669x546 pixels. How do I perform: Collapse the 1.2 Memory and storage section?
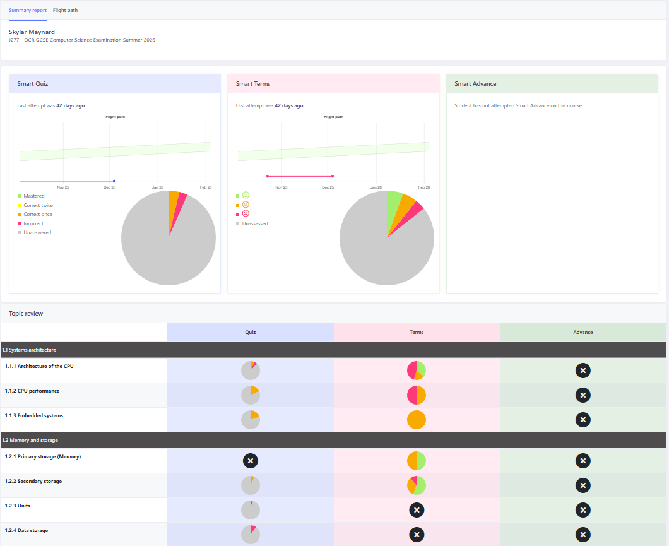(32, 440)
